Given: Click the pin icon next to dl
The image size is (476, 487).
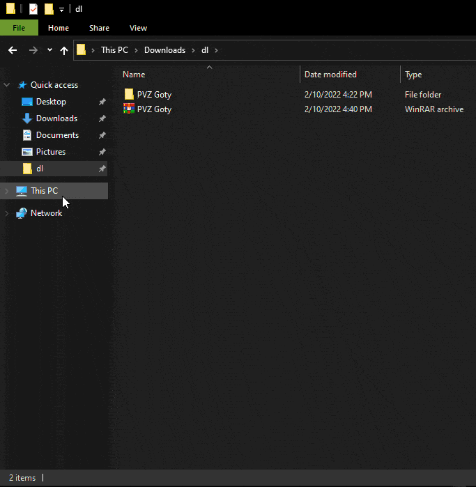Looking at the screenshot, I should click(x=102, y=169).
